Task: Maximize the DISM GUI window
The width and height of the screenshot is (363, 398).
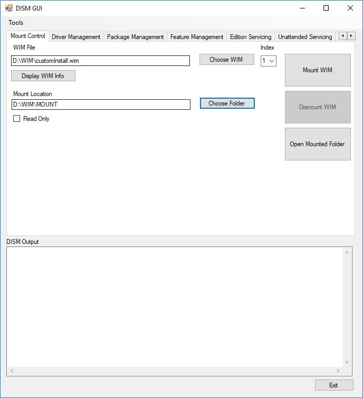Action: 326,8
